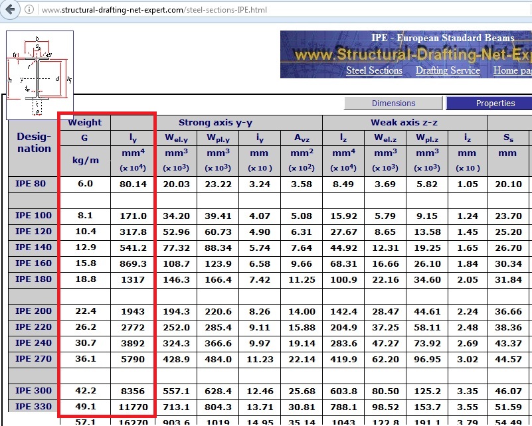Switch to the Properties tab
The width and height of the screenshot is (532, 426).
pyautogui.click(x=495, y=103)
